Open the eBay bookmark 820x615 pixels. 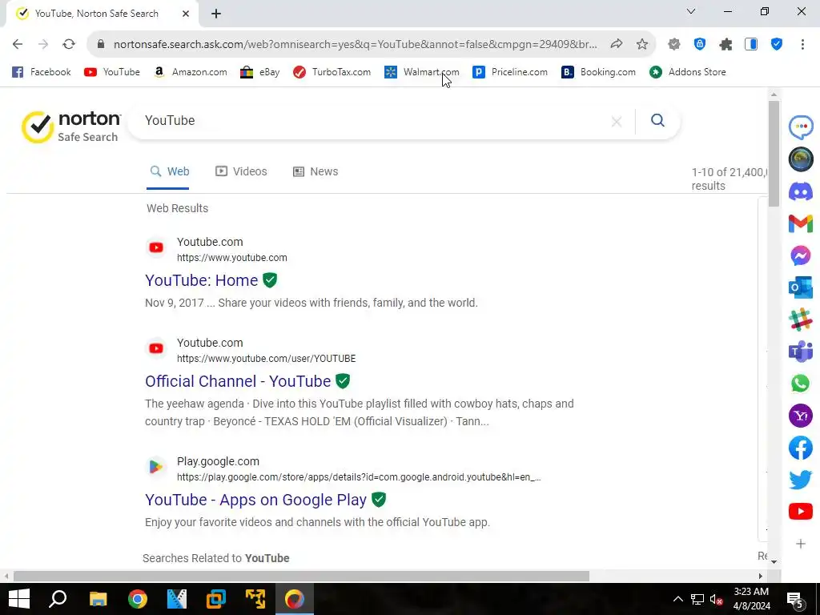pos(260,72)
